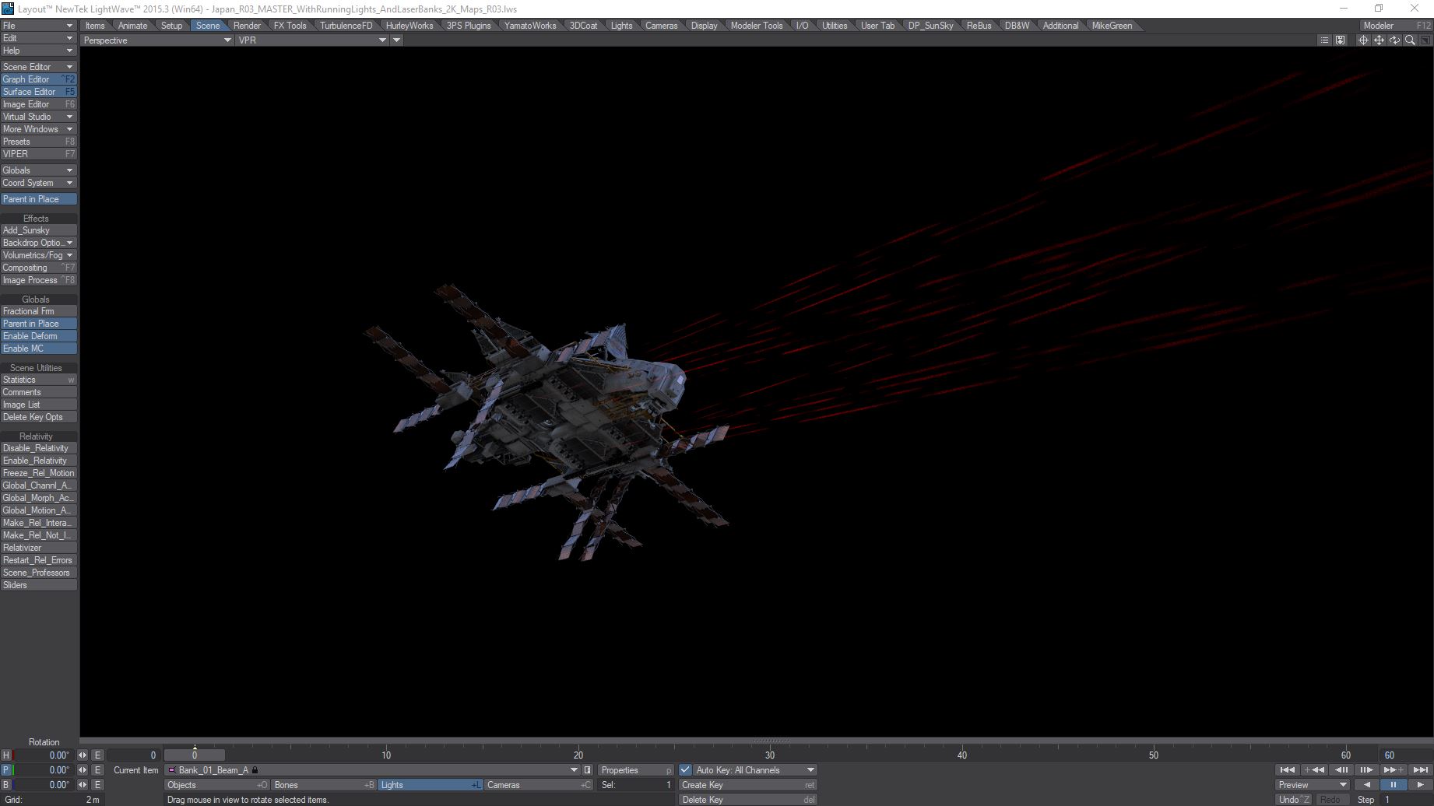Toggle the Auto Key checkbox
The height and width of the screenshot is (806, 1434).
(x=685, y=770)
